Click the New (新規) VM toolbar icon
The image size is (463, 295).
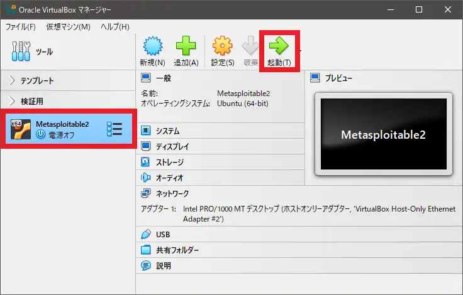point(152,48)
